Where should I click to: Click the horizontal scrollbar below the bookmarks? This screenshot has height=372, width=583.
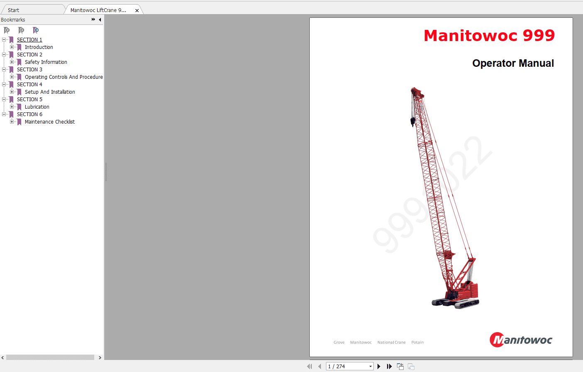tap(50, 357)
